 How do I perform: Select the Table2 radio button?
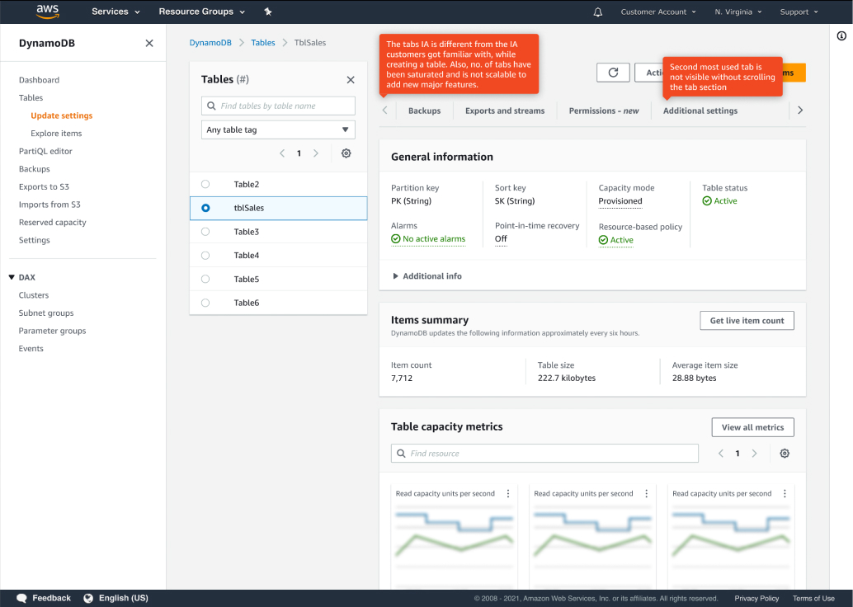point(205,185)
